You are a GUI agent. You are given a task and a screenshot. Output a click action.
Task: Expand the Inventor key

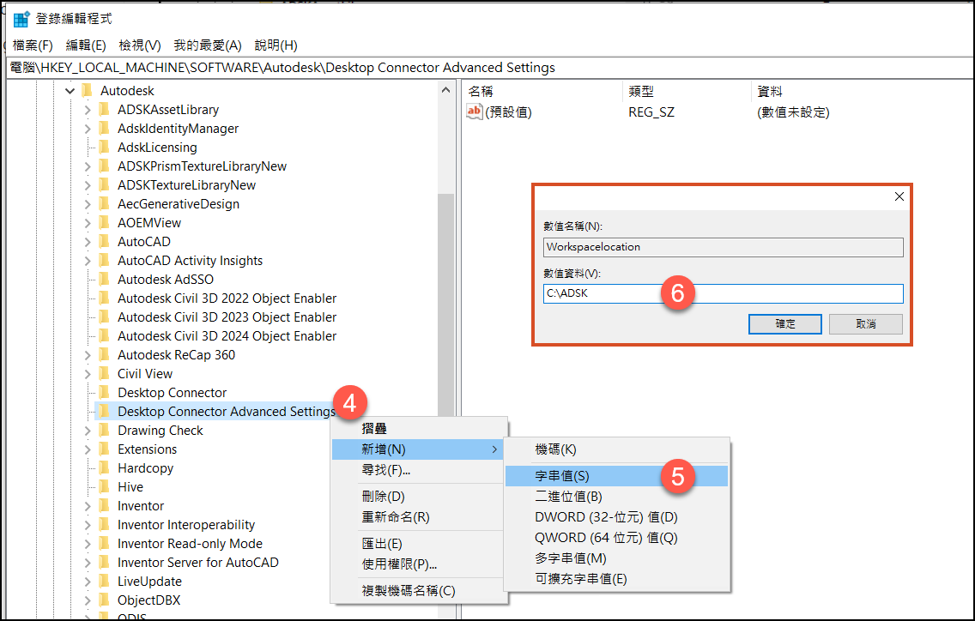[88, 506]
